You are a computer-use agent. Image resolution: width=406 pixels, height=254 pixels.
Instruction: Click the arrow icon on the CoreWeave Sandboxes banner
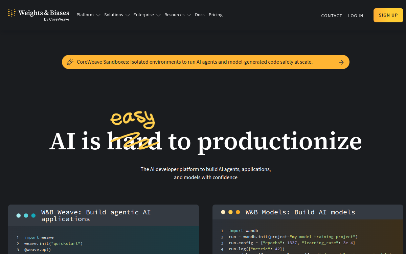coord(341,62)
